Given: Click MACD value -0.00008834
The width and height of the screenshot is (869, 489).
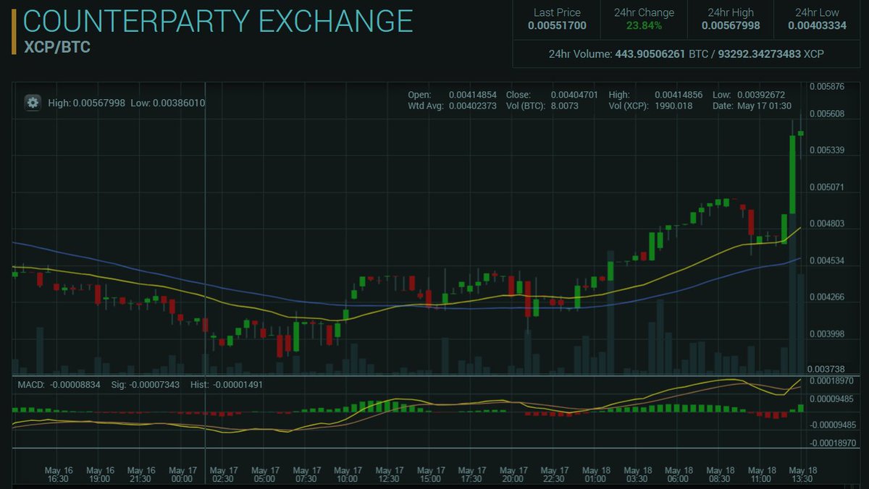Looking at the screenshot, I should click(x=75, y=385).
